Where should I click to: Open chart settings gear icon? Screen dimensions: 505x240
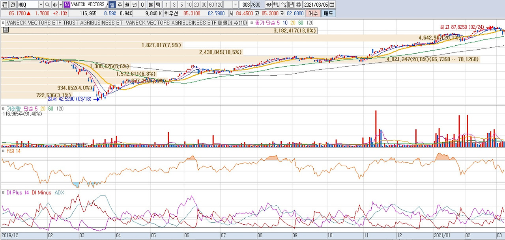point(298,5)
